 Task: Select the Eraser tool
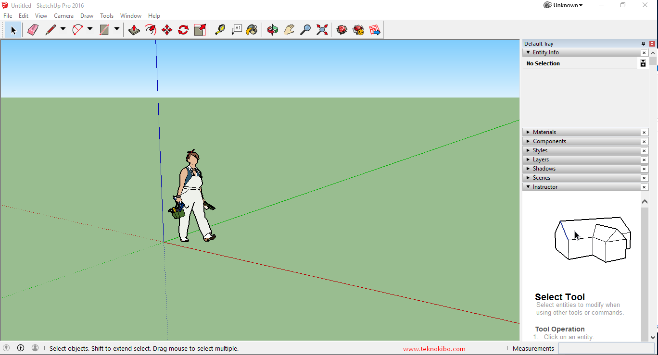pos(33,30)
